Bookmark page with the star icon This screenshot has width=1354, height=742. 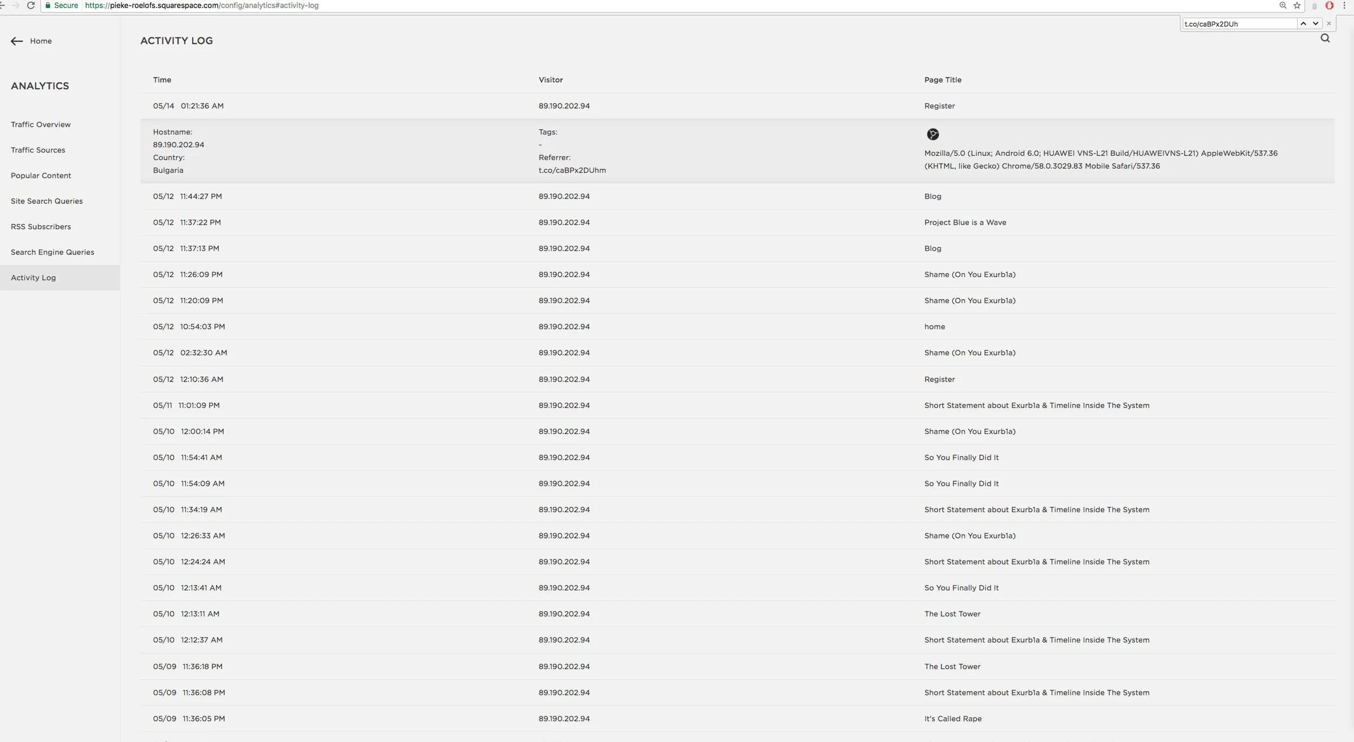[1297, 5]
